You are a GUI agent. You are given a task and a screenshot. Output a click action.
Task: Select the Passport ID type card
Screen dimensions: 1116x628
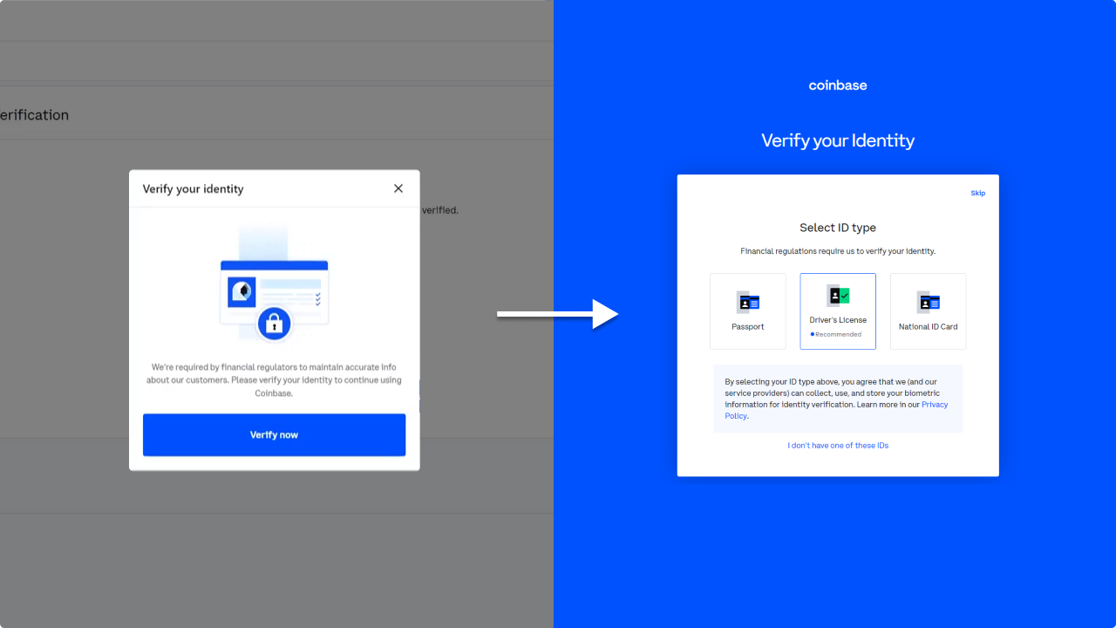[x=748, y=311]
